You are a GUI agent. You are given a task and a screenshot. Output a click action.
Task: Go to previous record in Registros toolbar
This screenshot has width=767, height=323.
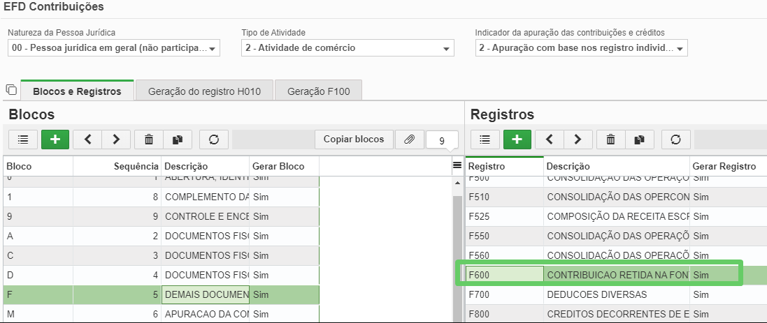[550, 140]
